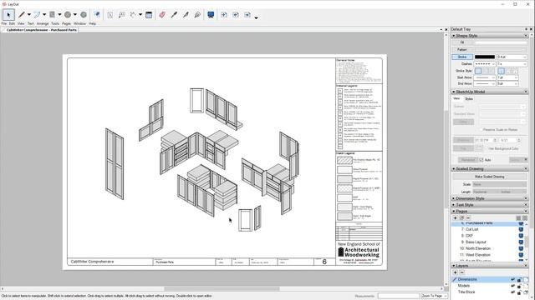Screen dimensions: 535x300
Task: Click the black stroke color swatch
Action: [485, 57]
